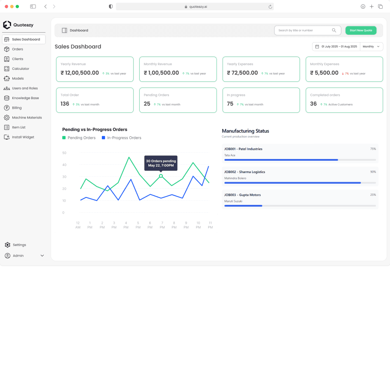Select the Models robot icon
390x366 pixels.
tap(7, 78)
